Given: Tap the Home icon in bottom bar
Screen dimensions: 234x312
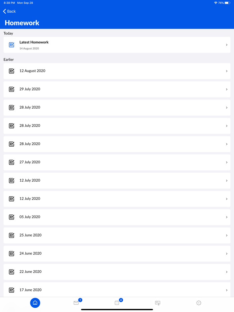Looking at the screenshot, I should tap(35, 303).
